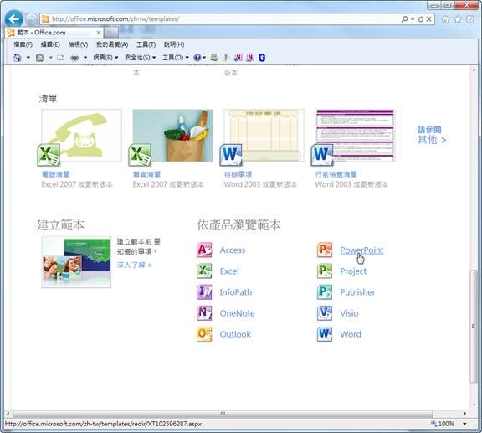Expand the address bar search dropdown arrow

413,19
